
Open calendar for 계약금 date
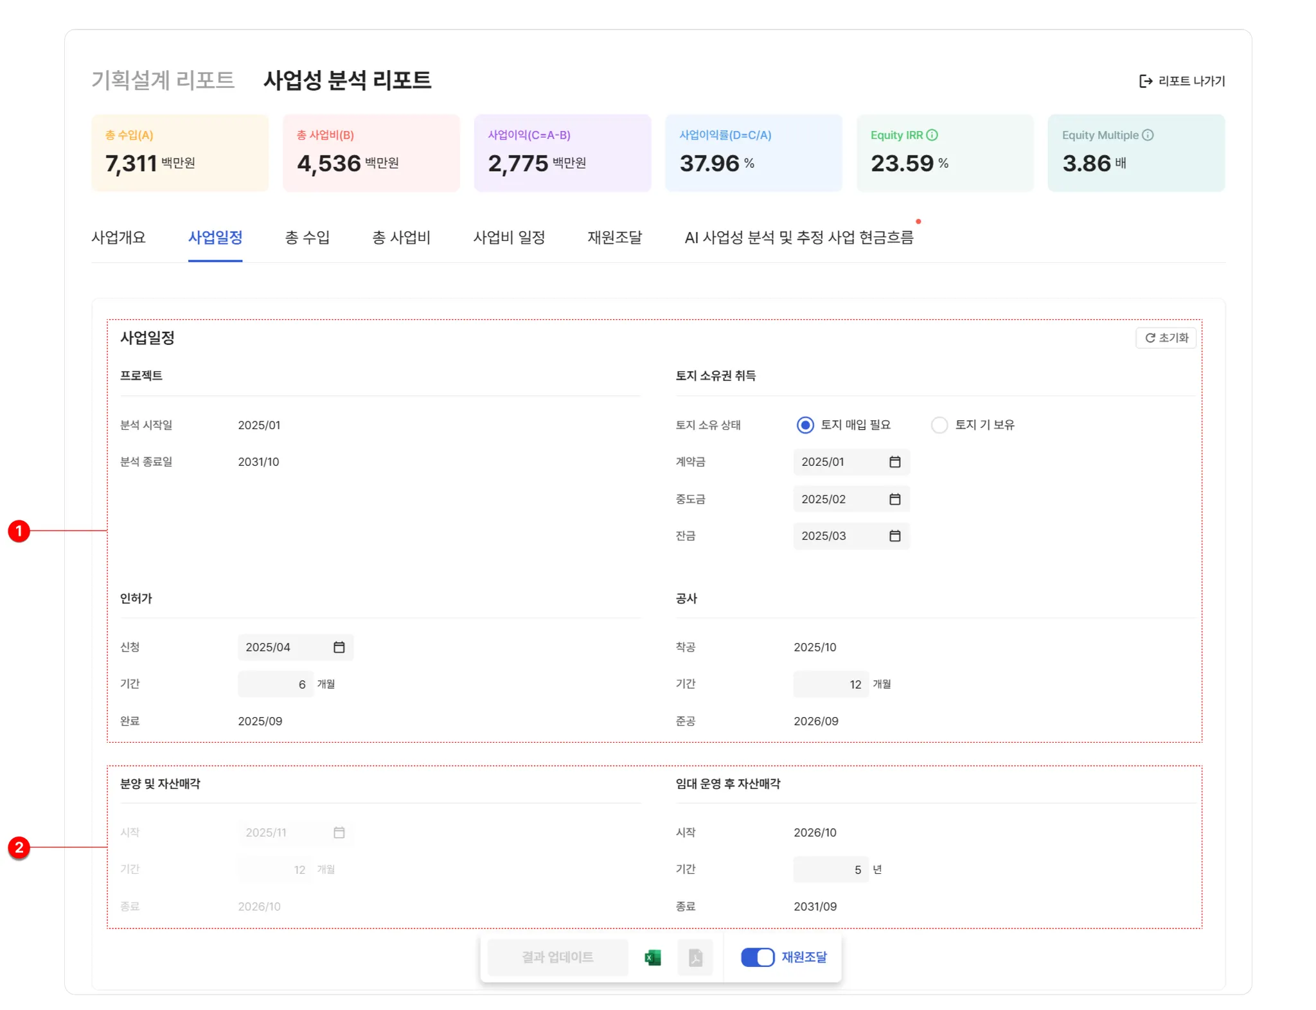(x=894, y=462)
